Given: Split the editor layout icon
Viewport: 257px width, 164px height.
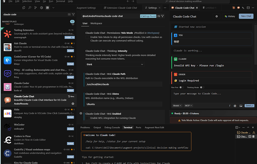Looking at the screenshot, I should click(248, 8).
